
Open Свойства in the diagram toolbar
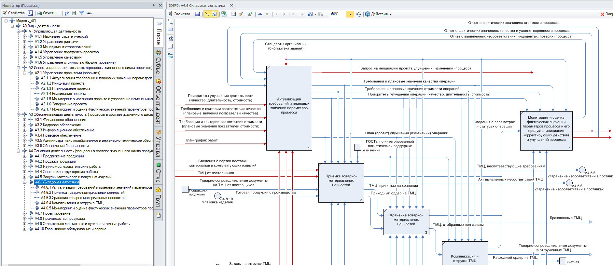coord(179,14)
